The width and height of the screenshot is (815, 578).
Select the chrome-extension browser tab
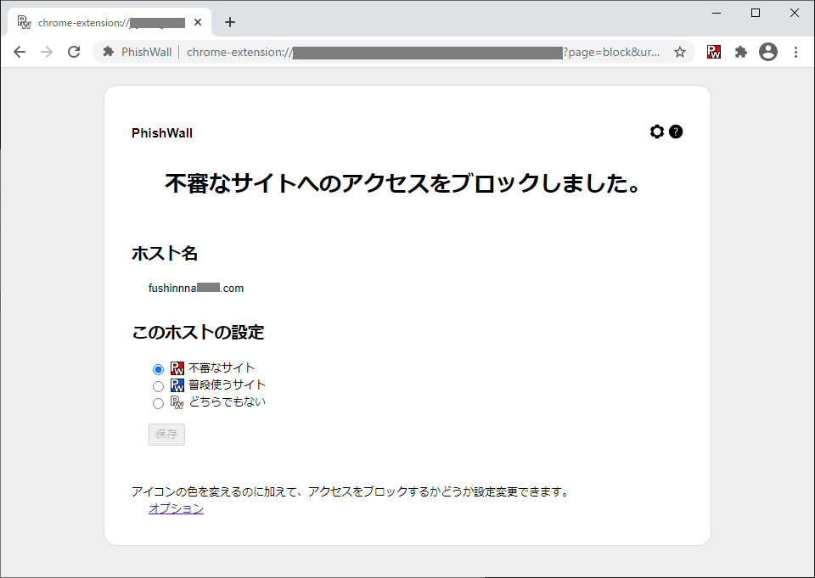point(110,22)
